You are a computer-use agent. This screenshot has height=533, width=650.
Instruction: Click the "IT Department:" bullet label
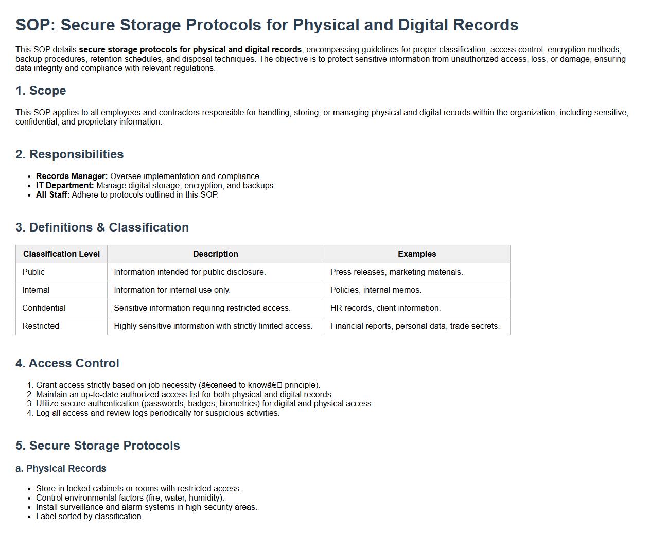(65, 186)
